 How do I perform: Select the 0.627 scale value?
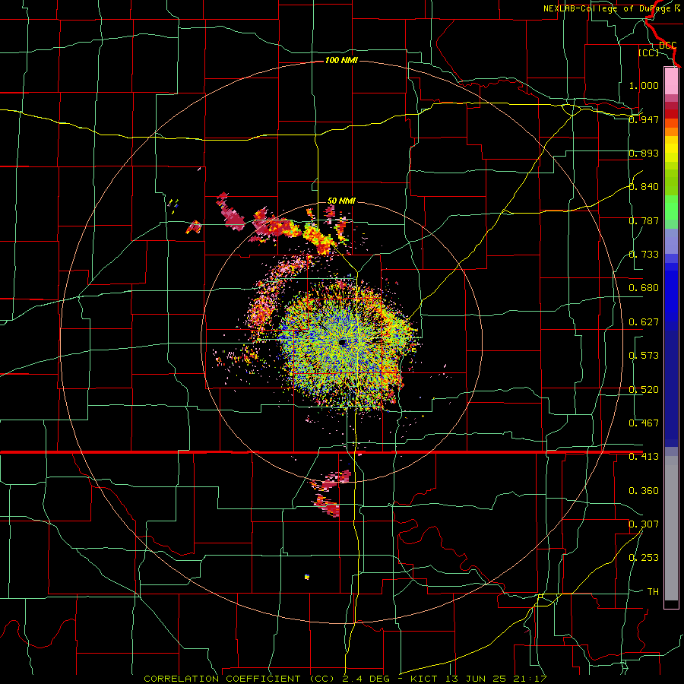644,322
